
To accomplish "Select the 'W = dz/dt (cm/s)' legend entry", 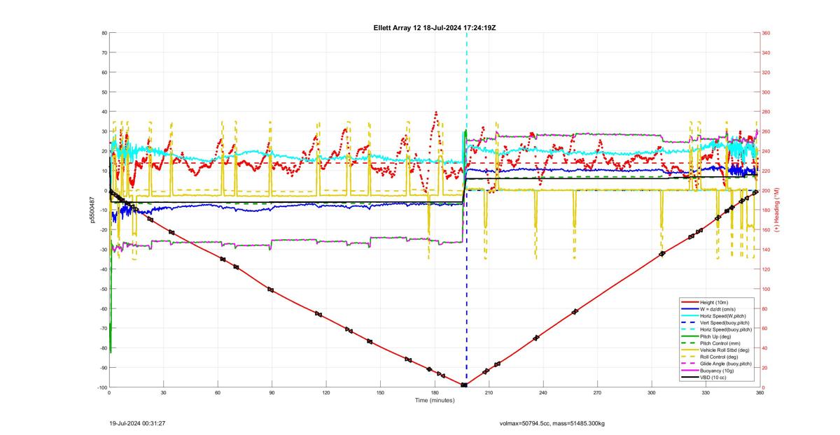I will tap(717, 309).
